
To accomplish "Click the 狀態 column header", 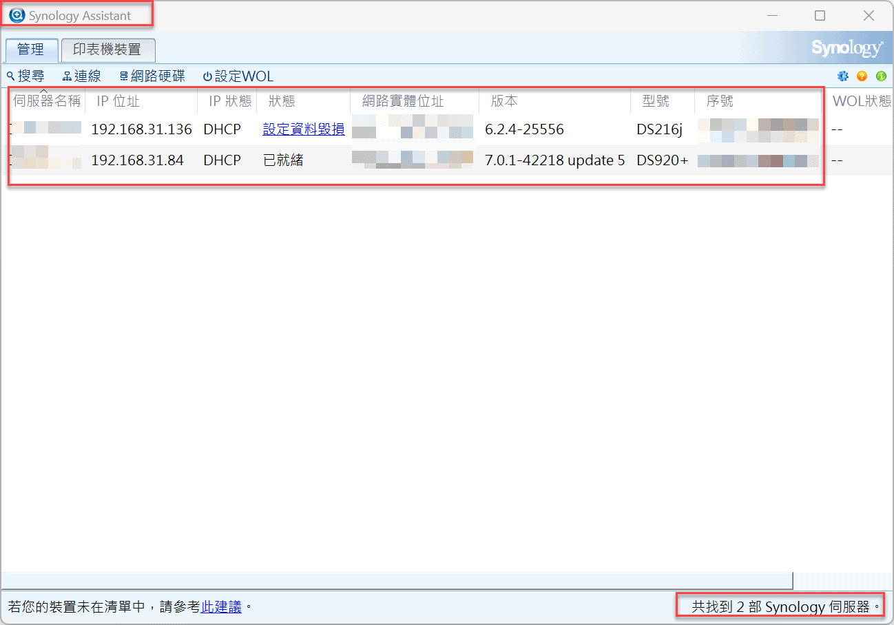I will point(304,101).
